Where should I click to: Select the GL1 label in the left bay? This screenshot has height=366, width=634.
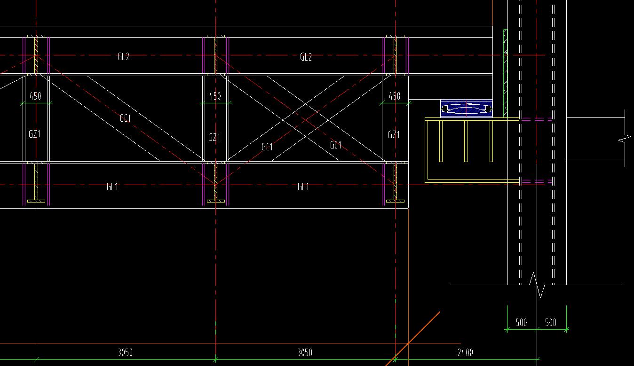click(x=112, y=187)
